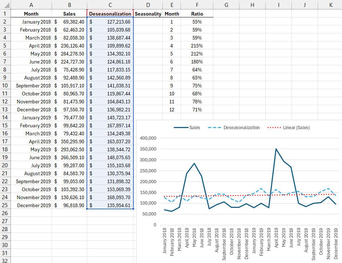
Task: Click the Seasonality header cell
Action: [x=148, y=14]
